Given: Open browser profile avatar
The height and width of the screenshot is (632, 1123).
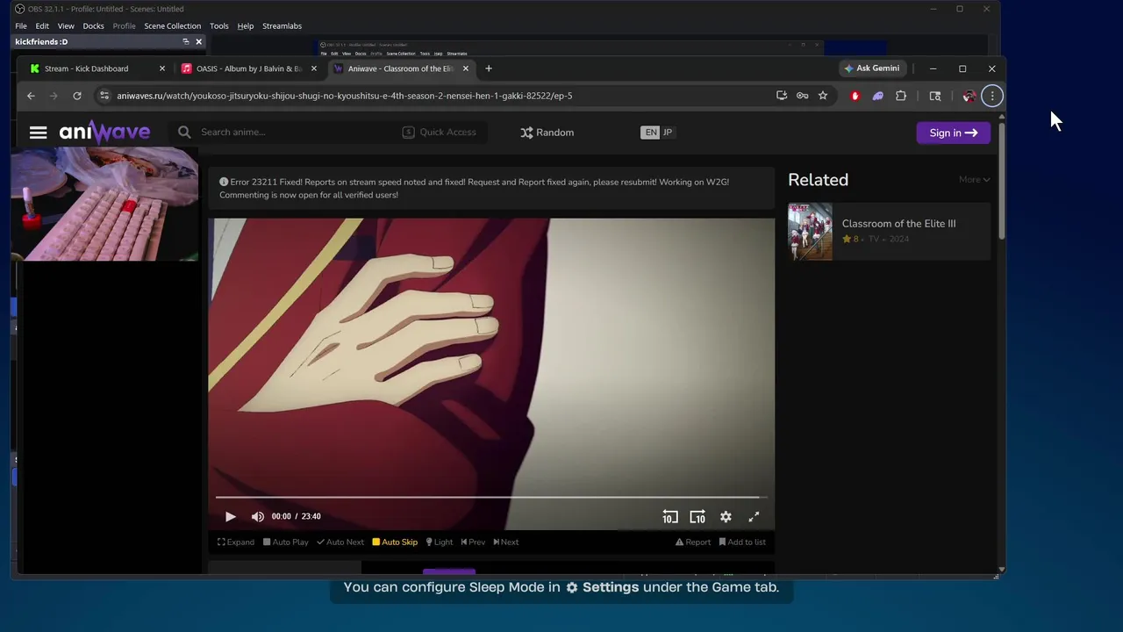Looking at the screenshot, I should (969, 96).
